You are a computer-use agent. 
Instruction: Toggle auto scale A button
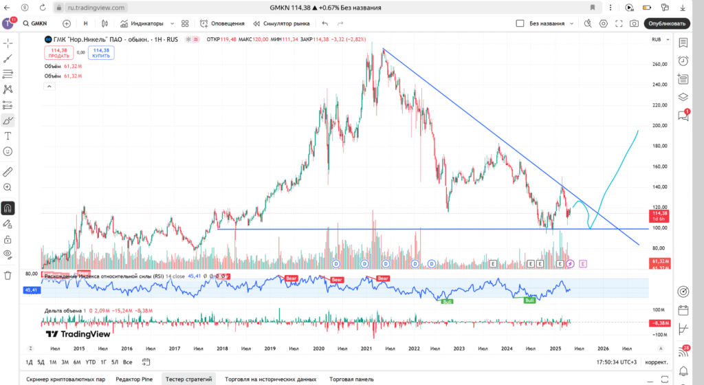click(x=661, y=349)
